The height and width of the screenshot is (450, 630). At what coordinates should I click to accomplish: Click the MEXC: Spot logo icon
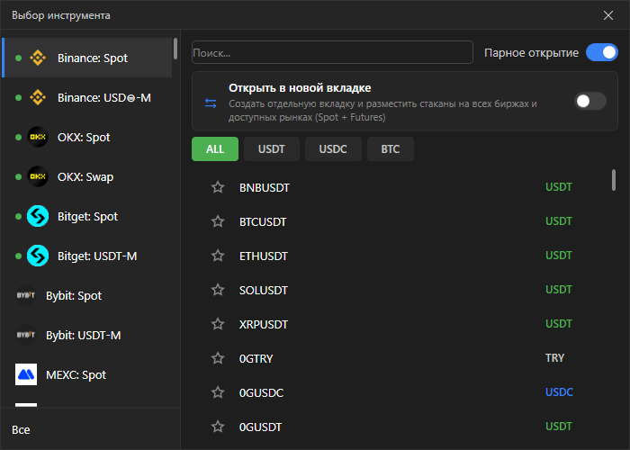(26, 374)
